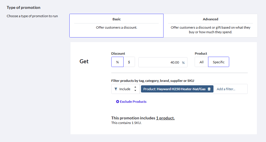Click the Advanced discount or gift description
Image resolution: width=266 pixels, height=142 pixels.
pos(210,30)
